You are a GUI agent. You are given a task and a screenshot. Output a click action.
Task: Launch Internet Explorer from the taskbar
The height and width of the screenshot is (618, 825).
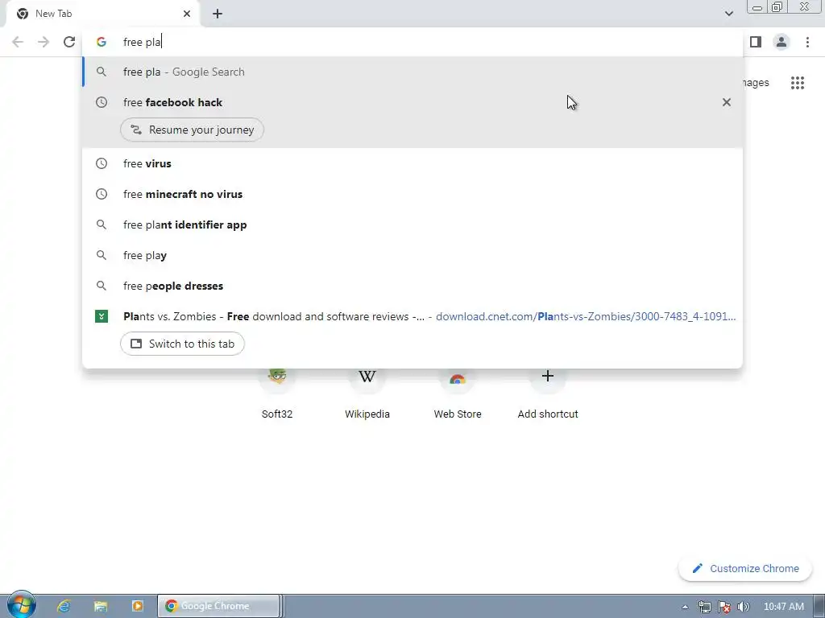click(x=64, y=606)
